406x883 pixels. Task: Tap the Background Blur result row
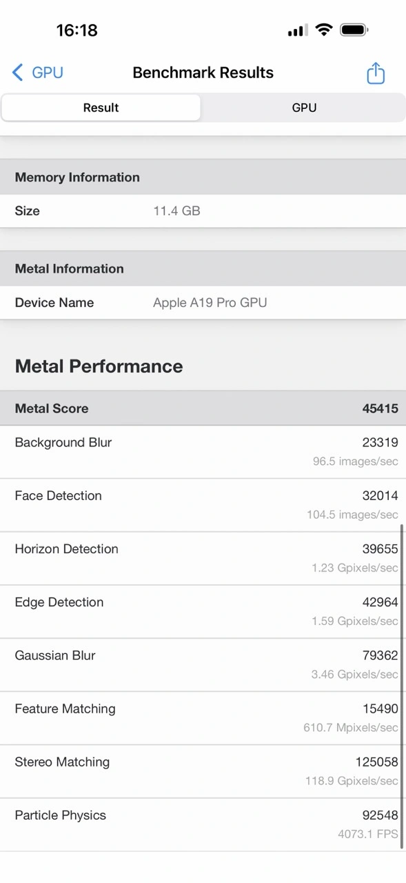coord(203,451)
